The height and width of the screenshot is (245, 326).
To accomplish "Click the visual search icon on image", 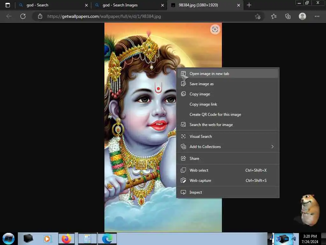I will [215, 29].
